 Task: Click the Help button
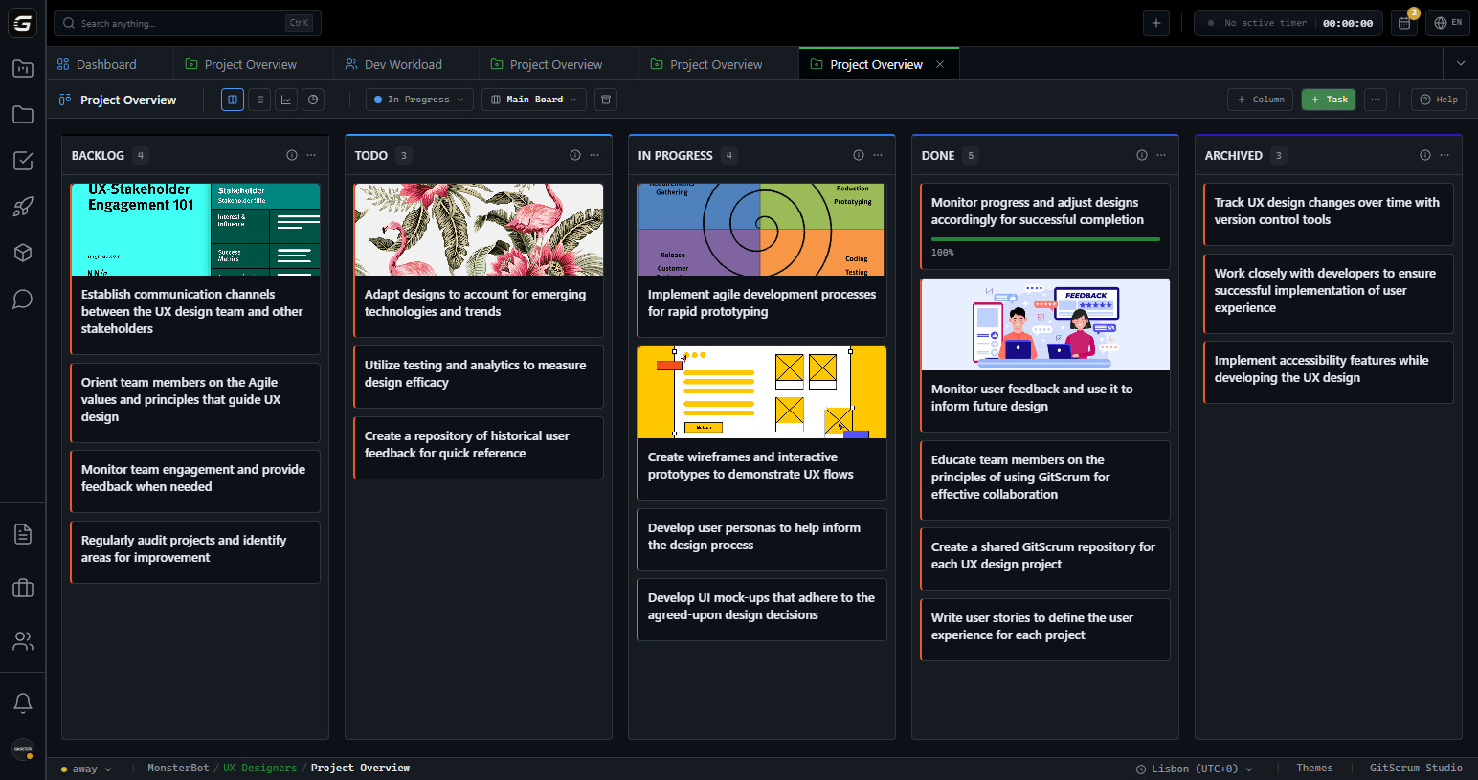pos(1438,99)
